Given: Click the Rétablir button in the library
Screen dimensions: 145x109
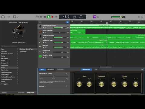Looking at the screenshot, I should tap(4, 93).
